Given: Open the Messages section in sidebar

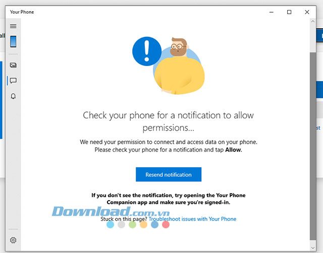Looking at the screenshot, I should [13, 81].
